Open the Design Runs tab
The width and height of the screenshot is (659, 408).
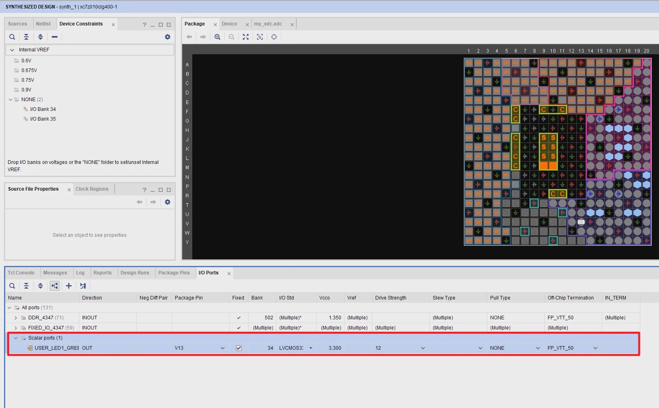coord(135,273)
